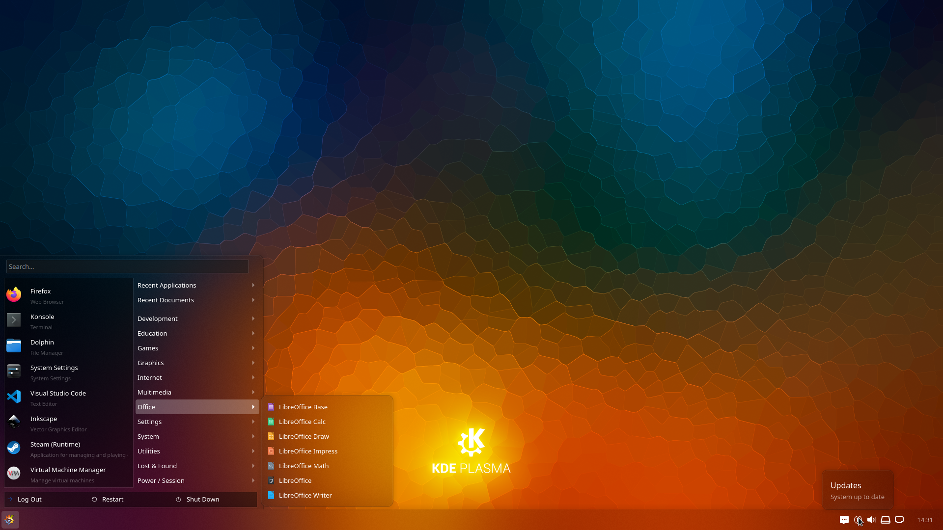Click "Manage virtual machines" subtitle
The height and width of the screenshot is (530, 943).
pyautogui.click(x=62, y=480)
